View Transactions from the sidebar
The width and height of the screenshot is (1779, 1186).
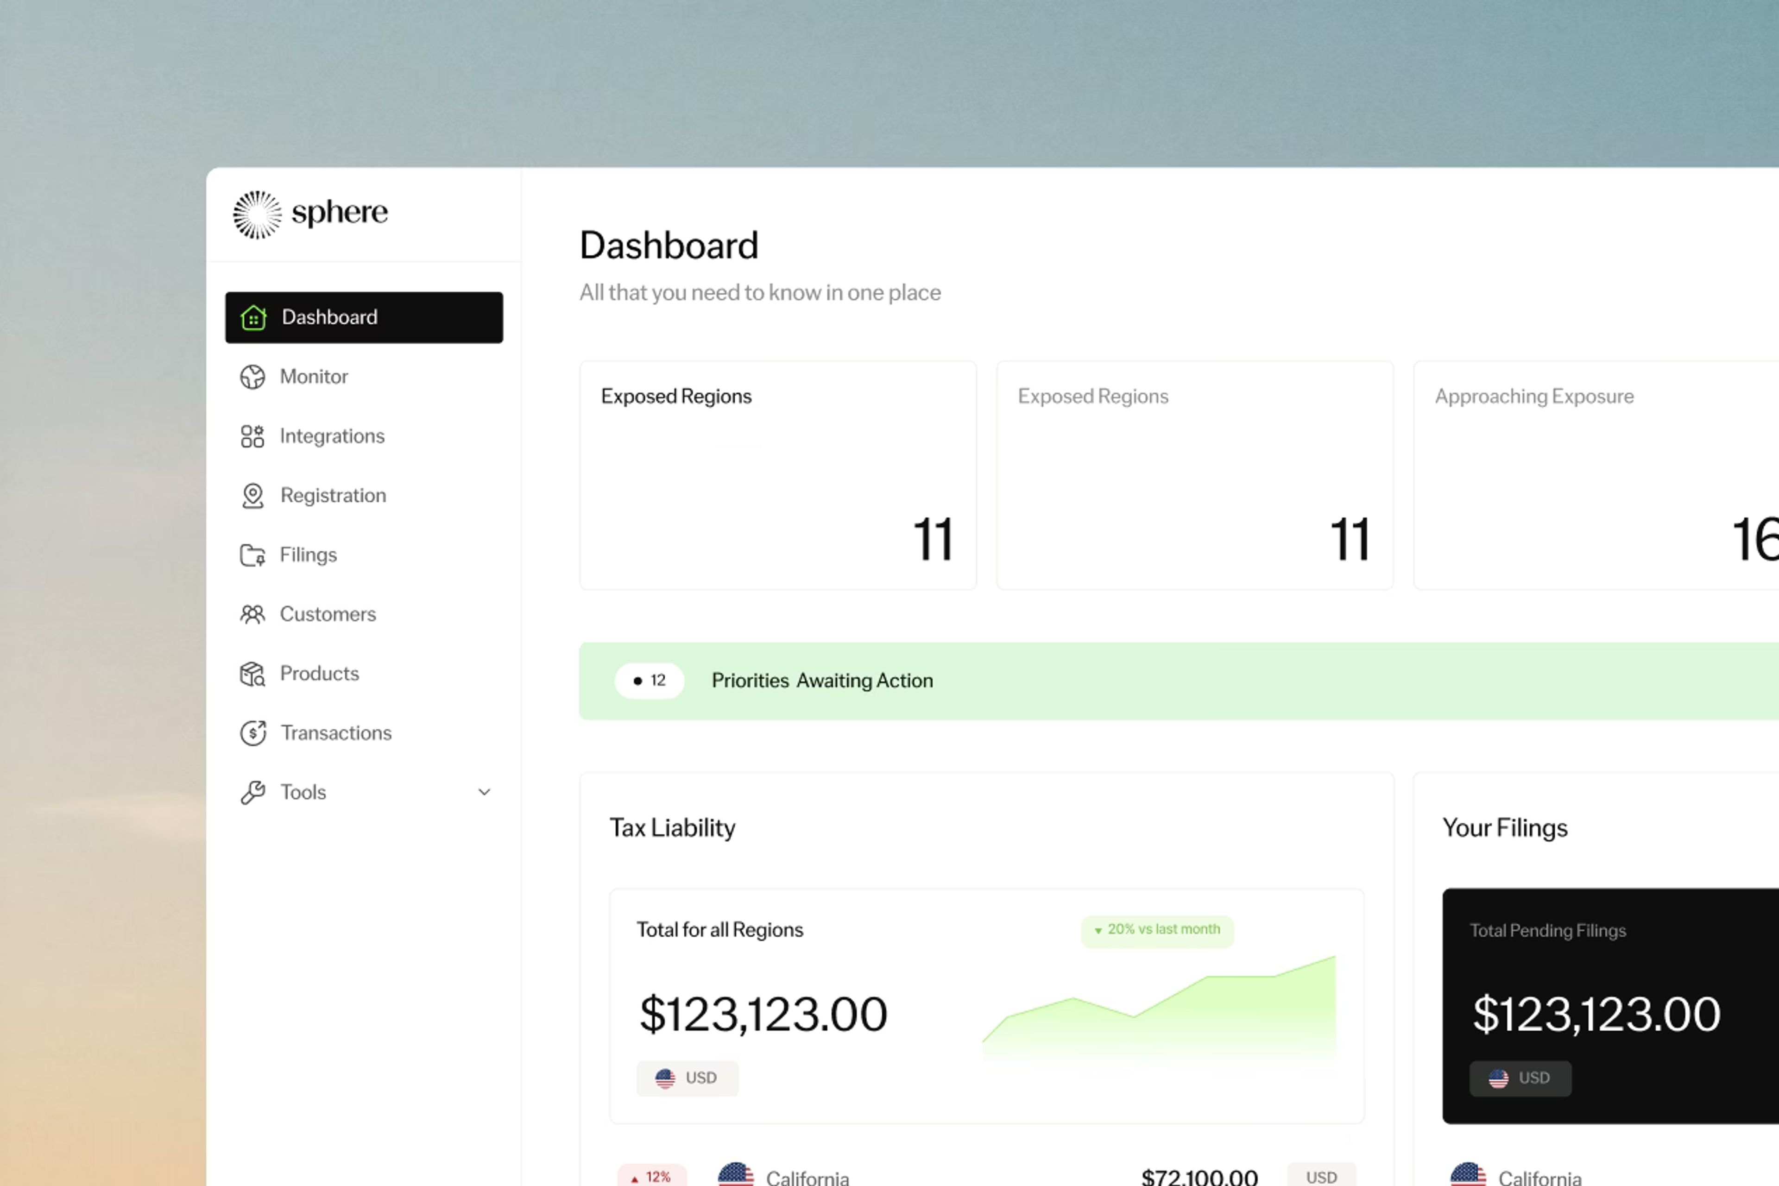tap(337, 733)
